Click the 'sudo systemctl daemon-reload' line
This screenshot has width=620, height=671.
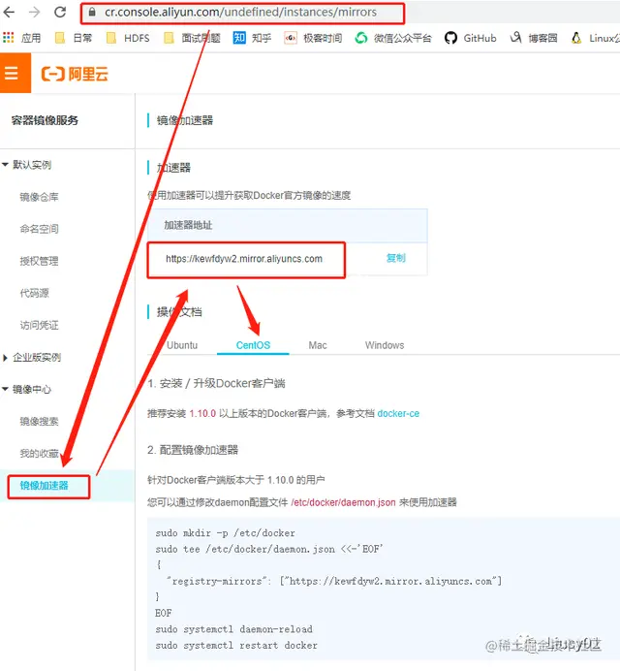233,629
